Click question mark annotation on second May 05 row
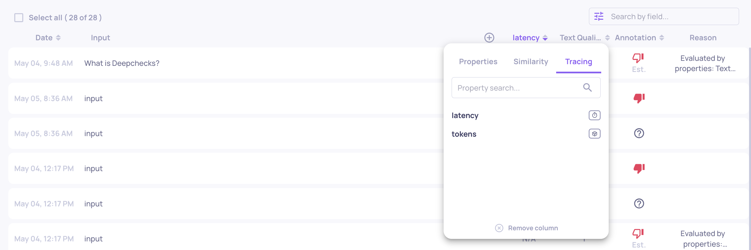751x250 pixels. [x=639, y=133]
